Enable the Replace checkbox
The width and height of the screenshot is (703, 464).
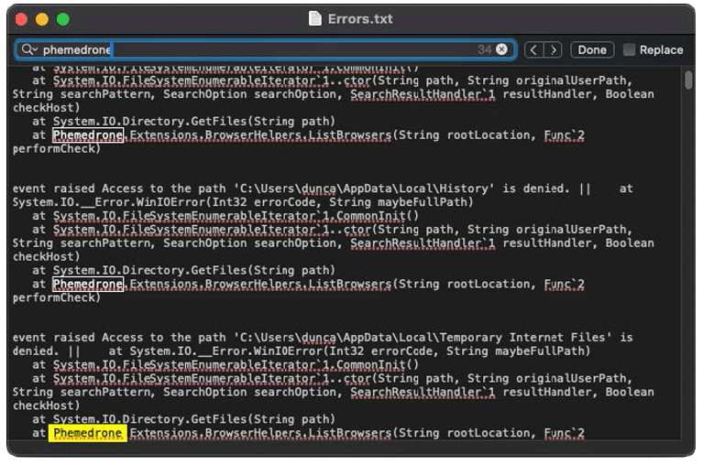629,49
